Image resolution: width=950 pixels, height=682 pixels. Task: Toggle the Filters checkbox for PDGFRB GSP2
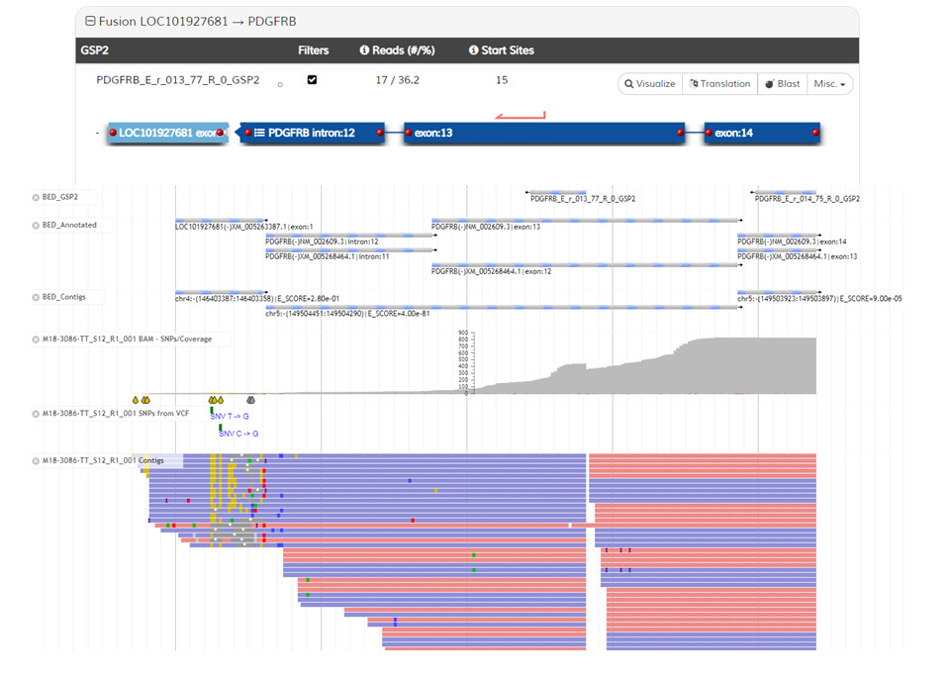tap(313, 80)
